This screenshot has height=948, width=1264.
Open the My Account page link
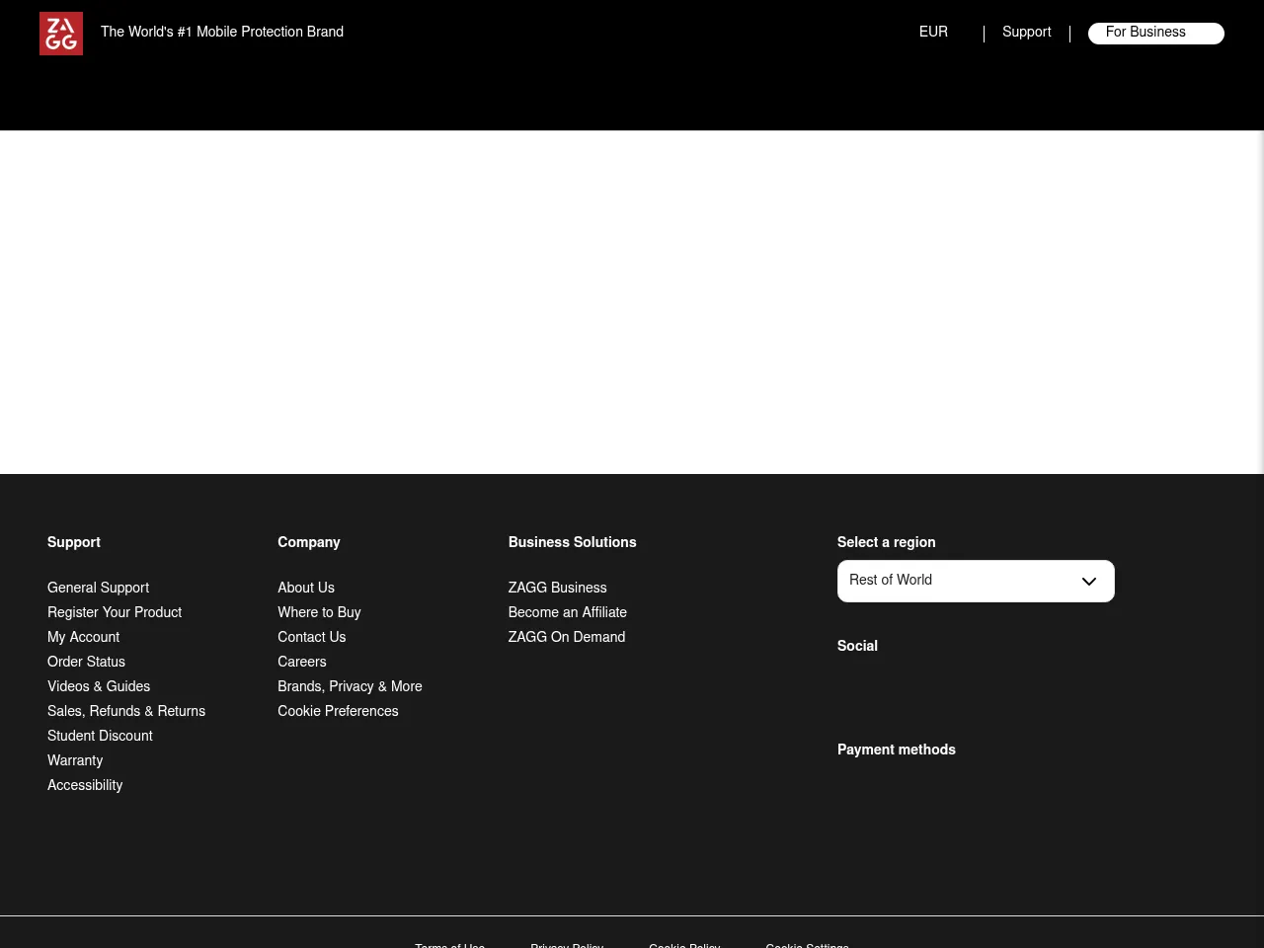pos(83,637)
